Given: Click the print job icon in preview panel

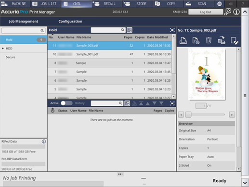Looking at the screenshot, I should 183,40.
